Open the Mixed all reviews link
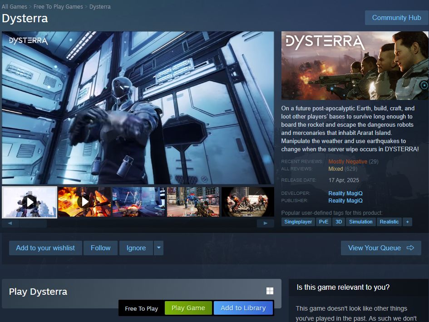Viewport: 429px width, 322px height. click(335, 169)
